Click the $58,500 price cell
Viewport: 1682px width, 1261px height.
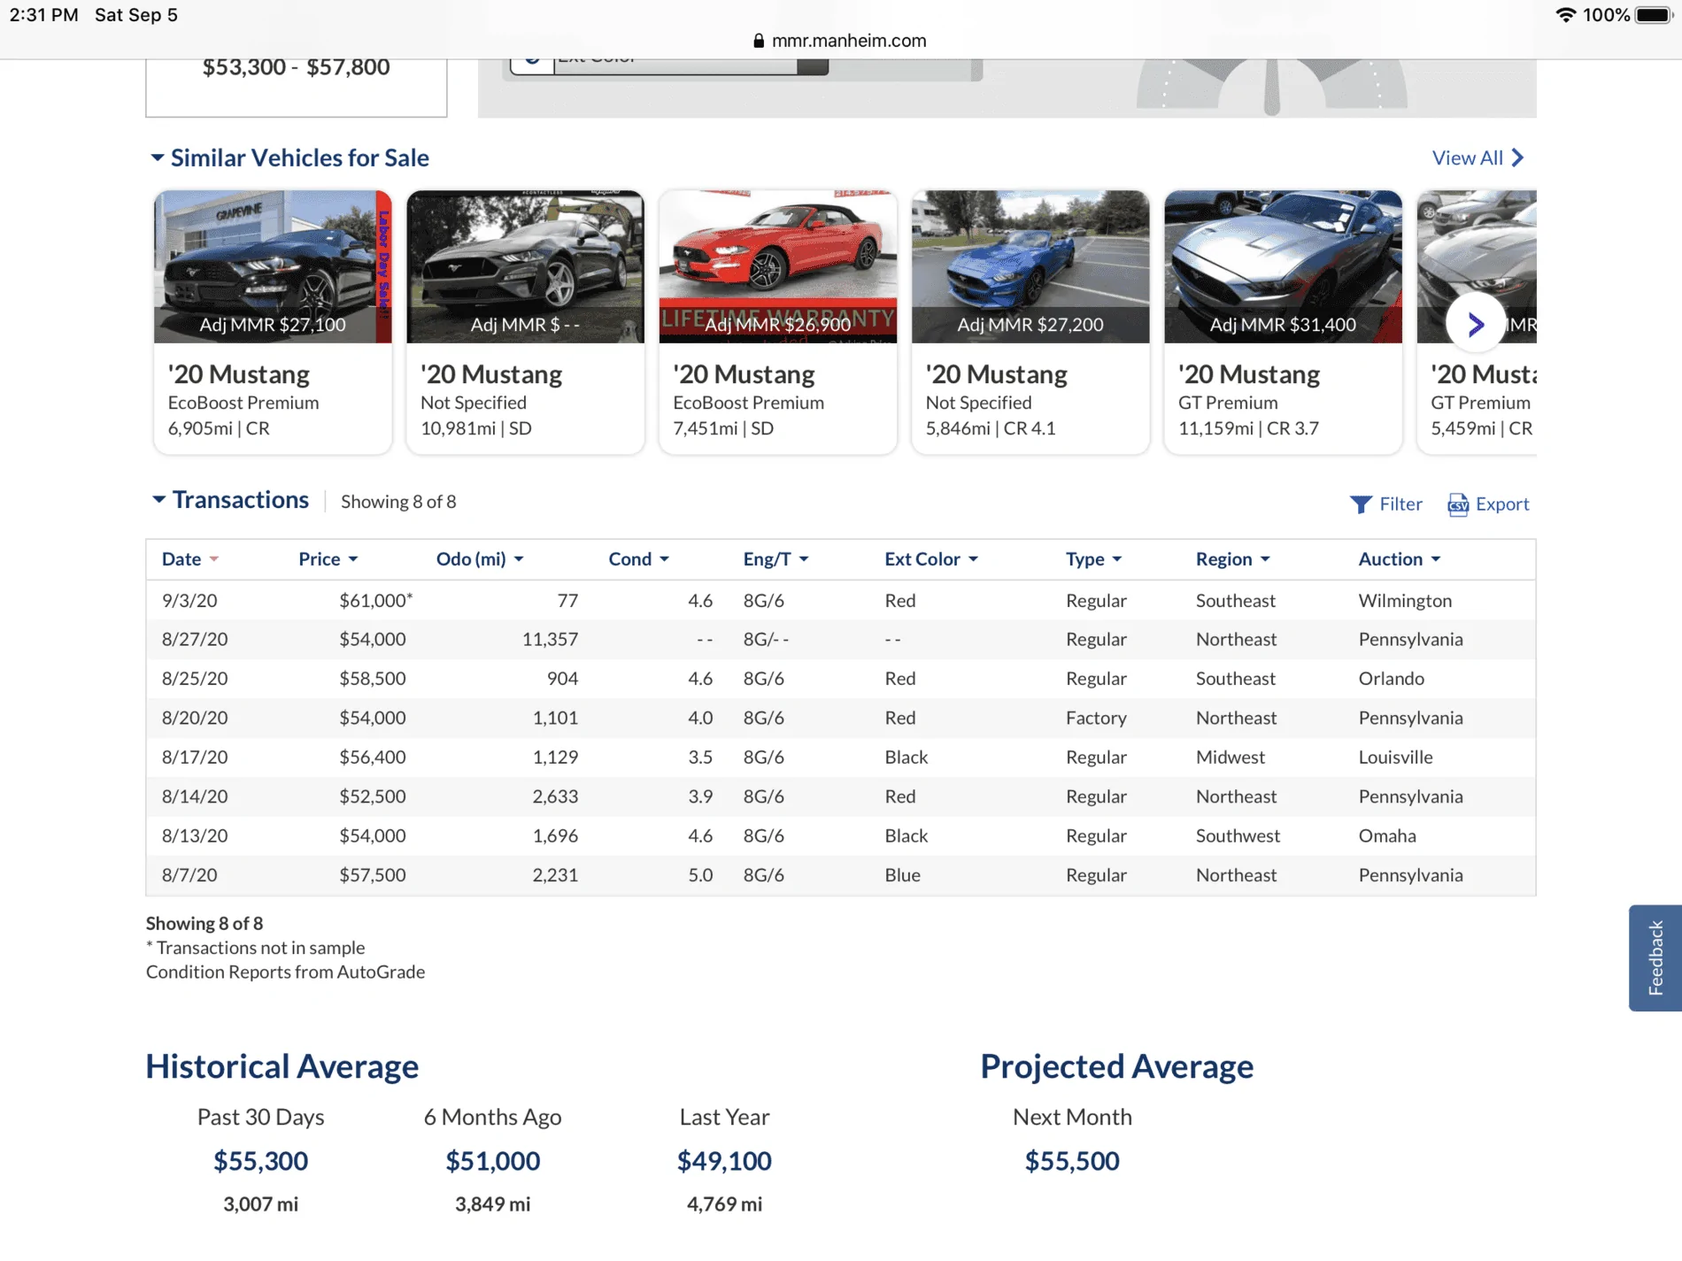pos(373,679)
